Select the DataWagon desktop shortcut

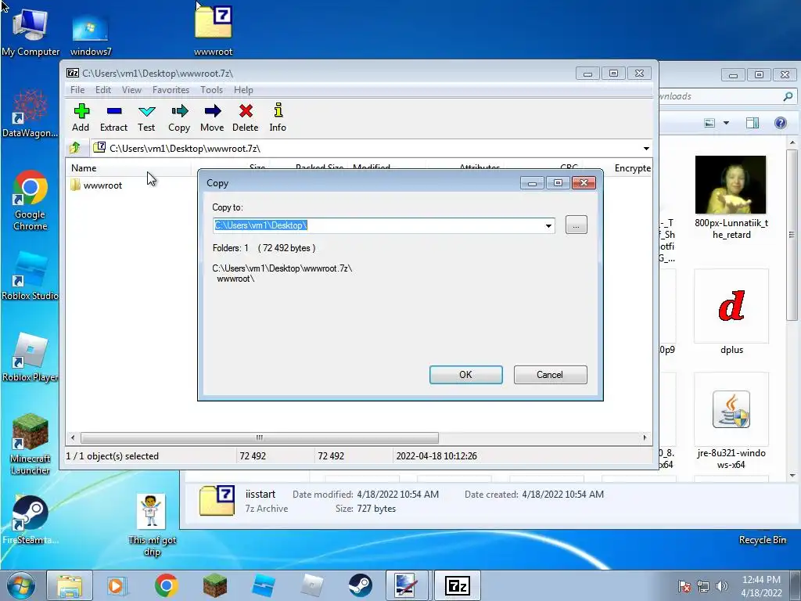(31, 114)
